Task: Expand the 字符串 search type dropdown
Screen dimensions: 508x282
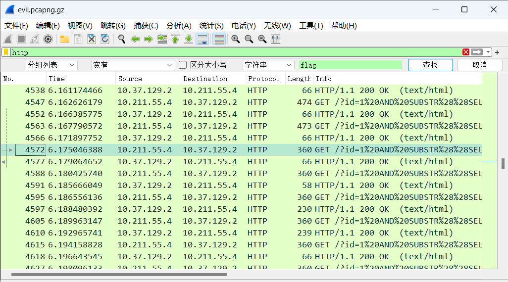Action: tap(268, 65)
